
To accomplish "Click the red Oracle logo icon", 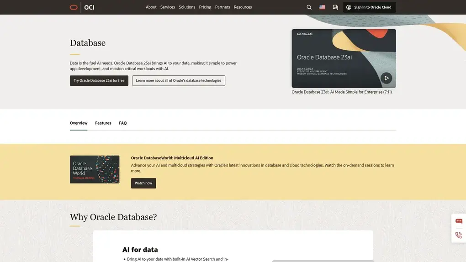I will (x=74, y=7).
